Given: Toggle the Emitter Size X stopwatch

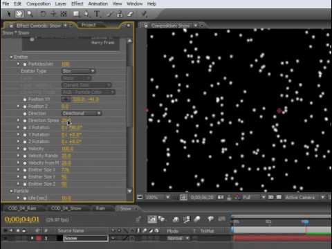Looking at the screenshot, I should click(x=25, y=170).
